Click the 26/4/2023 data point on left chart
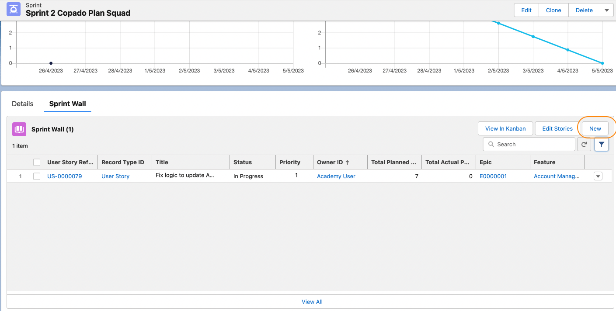The image size is (616, 311). [x=51, y=63]
